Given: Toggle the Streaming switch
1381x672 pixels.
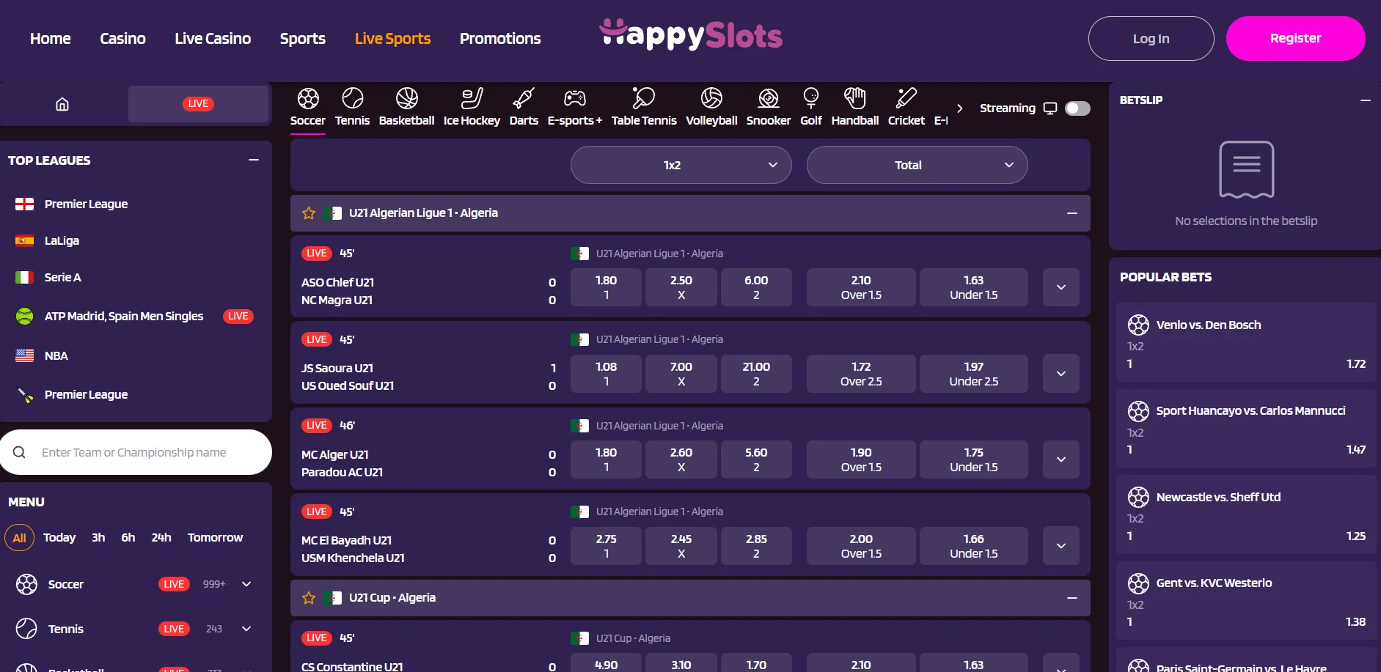Looking at the screenshot, I should tap(1077, 108).
